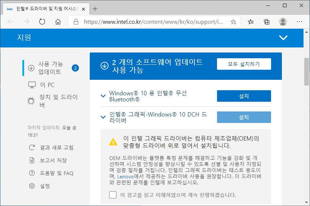Click the download icon in update header
The image size is (310, 206).
pyautogui.click(x=105, y=66)
